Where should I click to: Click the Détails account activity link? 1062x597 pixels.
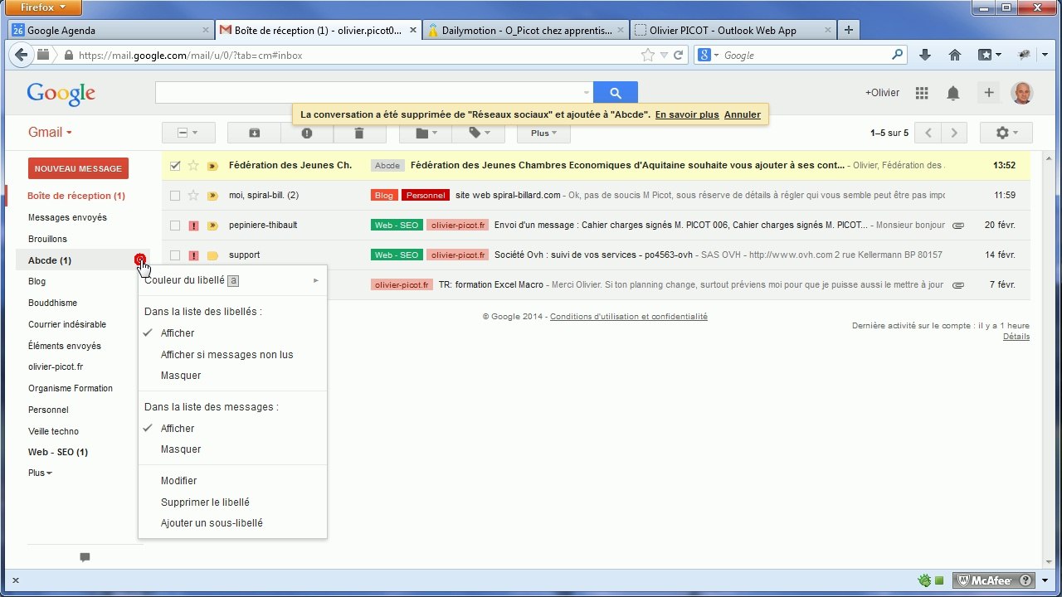[1016, 337]
